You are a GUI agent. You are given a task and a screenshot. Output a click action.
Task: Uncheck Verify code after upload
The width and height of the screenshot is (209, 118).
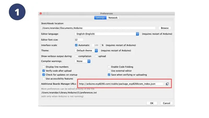click(x=43, y=71)
